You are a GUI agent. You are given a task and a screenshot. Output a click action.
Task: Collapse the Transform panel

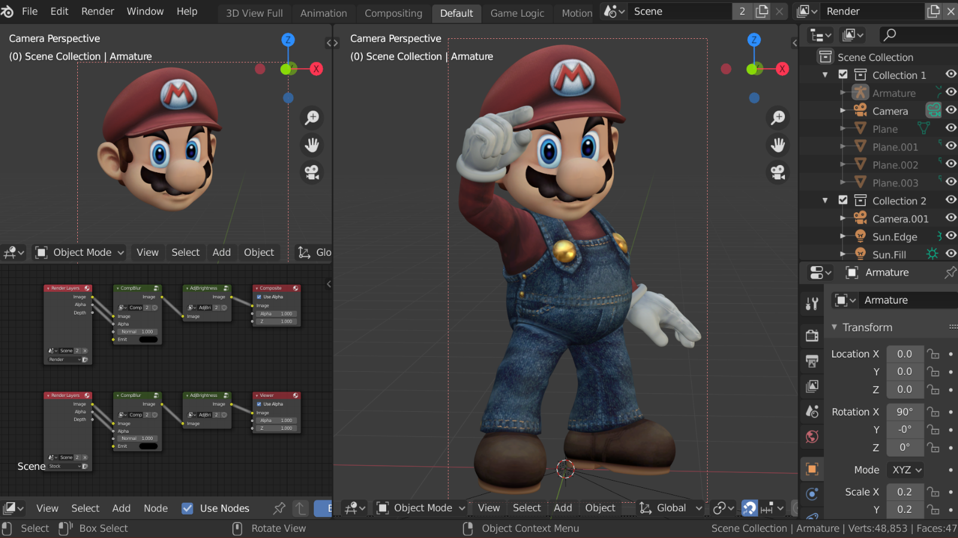(834, 328)
